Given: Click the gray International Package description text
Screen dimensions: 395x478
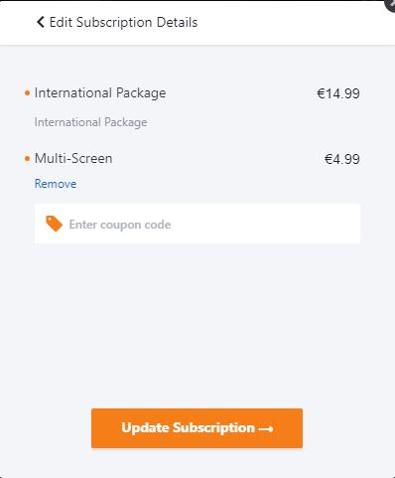Looking at the screenshot, I should pos(90,122).
